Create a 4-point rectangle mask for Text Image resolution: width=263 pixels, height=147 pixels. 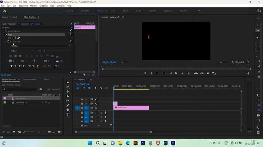coord(14,38)
